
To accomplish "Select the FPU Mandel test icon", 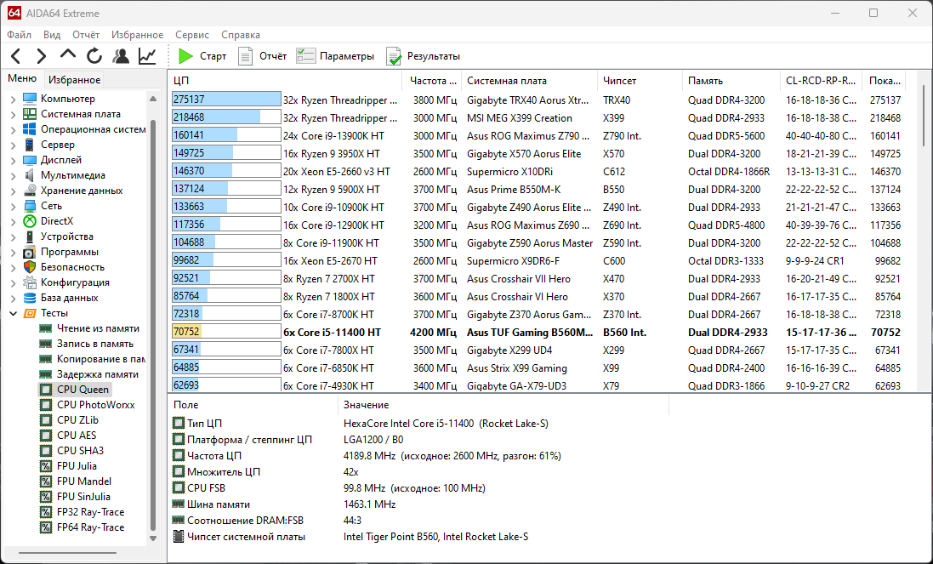I will click(x=45, y=481).
